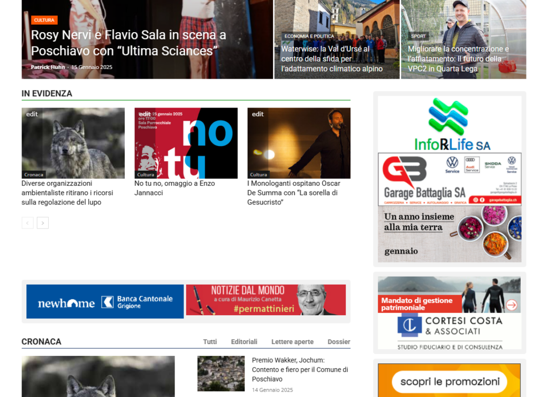Screen dimensions: 548x397
Task: Click the orange Cultura category tag
Action: (x=44, y=20)
